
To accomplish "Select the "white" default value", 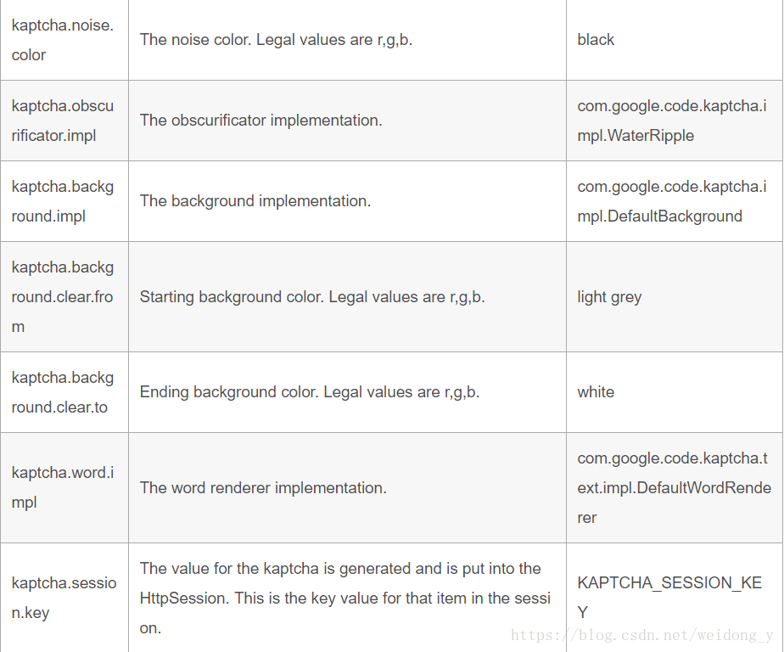I will pyautogui.click(x=596, y=392).
